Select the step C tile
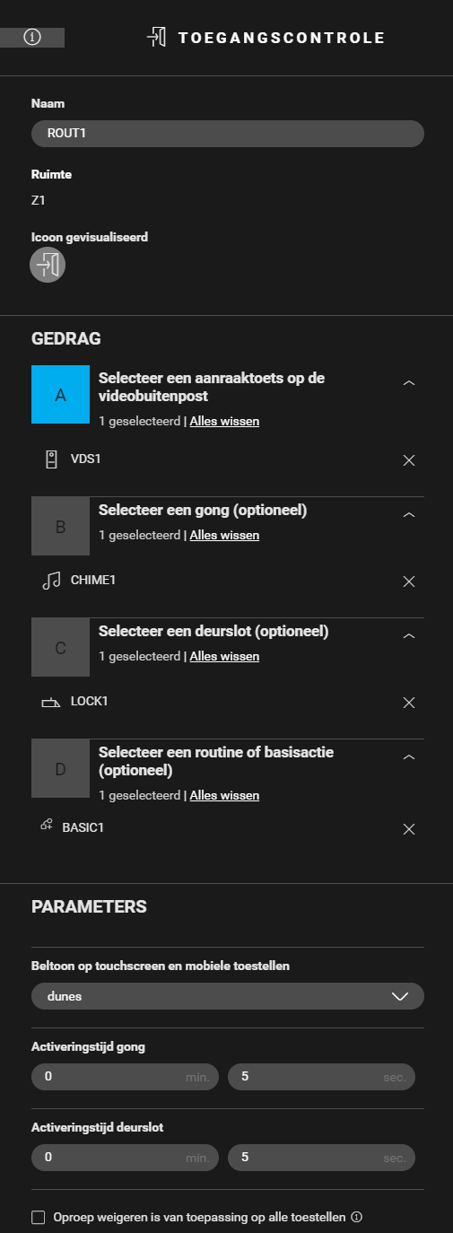 60,647
